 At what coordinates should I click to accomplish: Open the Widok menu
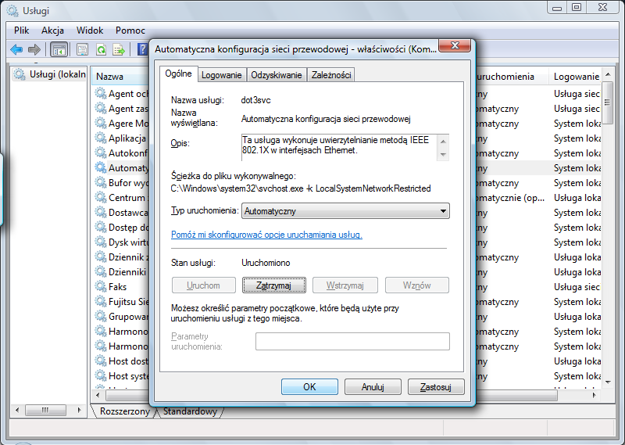pos(90,30)
